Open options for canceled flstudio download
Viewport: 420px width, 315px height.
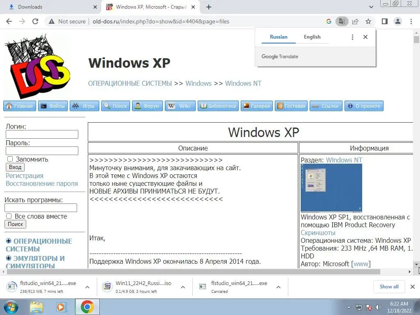pyautogui.click(x=278, y=287)
